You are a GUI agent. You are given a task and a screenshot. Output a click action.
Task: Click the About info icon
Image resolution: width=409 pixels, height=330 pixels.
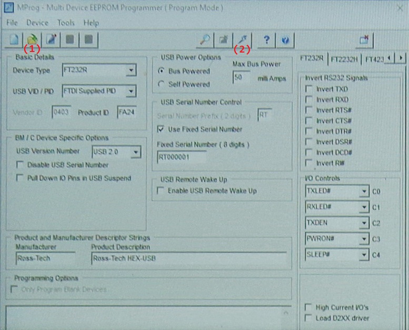pos(285,40)
